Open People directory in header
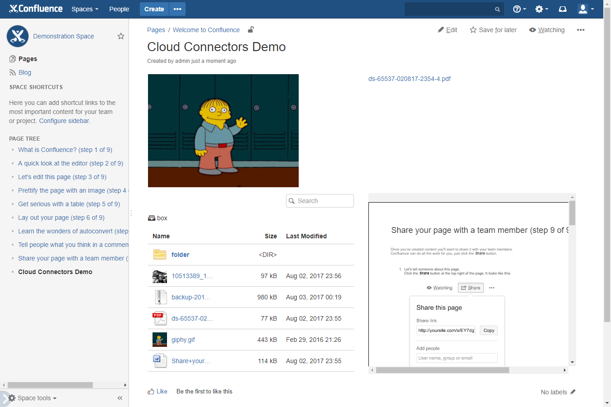 (x=119, y=9)
